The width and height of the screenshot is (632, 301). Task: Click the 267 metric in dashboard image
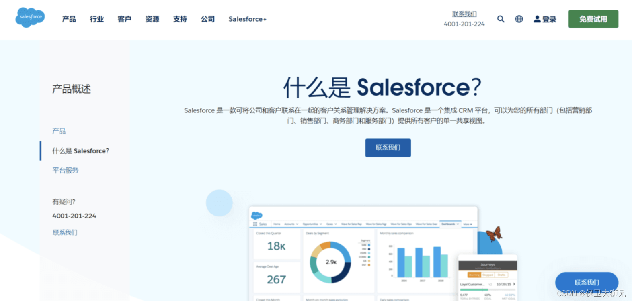tap(277, 279)
